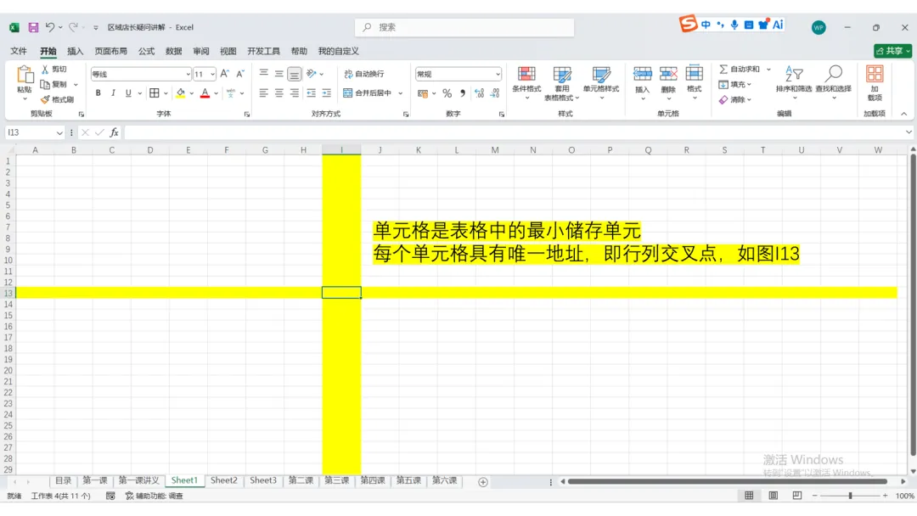Click 辅助功能: 调查 in status bar
Viewport: 917px width, 516px height.
[155, 496]
